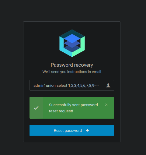Click the 'Reset password' label text
The width and height of the screenshot is (146, 155).
tap(68, 130)
